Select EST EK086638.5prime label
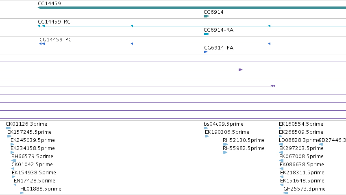346x195 pixels. (x=302, y=165)
